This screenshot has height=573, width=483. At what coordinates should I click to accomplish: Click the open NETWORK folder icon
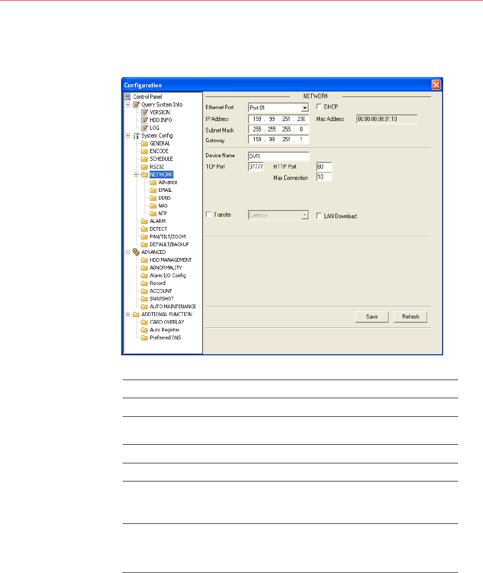coord(145,174)
